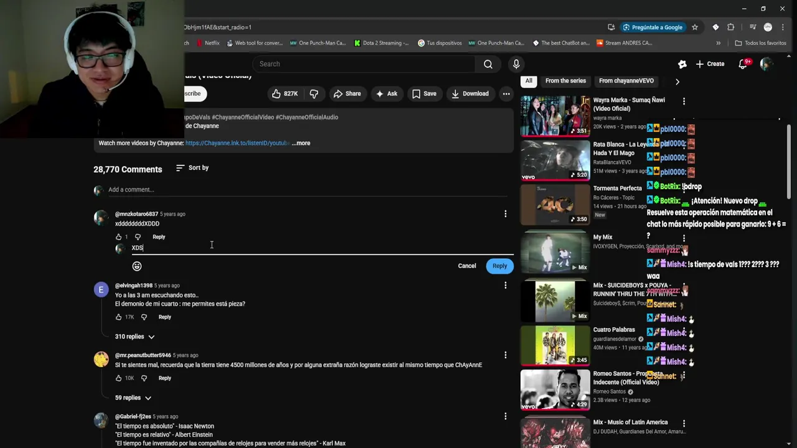Open Todos los favoritos folder
The image size is (797, 448).
click(760, 43)
